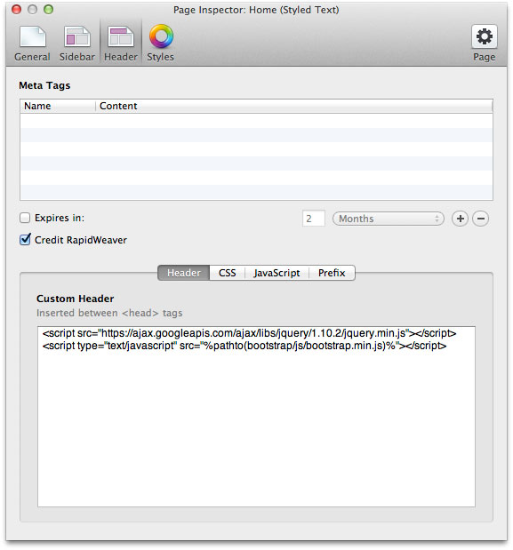This screenshot has height=550, width=513.
Task: Click the expires number field
Action: point(313,219)
